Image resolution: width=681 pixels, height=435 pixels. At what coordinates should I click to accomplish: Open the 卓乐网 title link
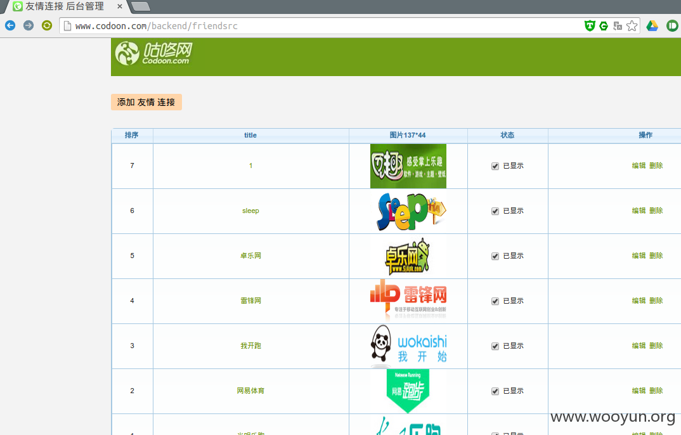(250, 256)
